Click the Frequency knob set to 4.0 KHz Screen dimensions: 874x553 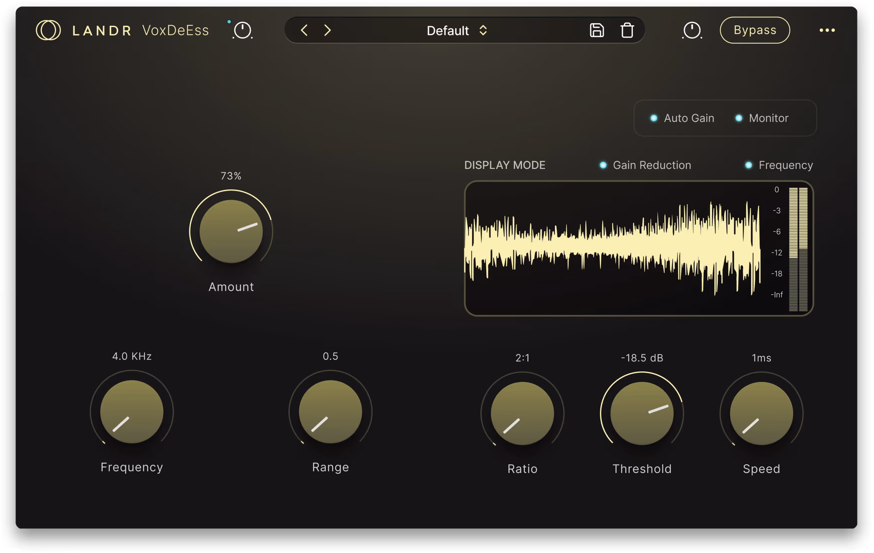point(132,412)
